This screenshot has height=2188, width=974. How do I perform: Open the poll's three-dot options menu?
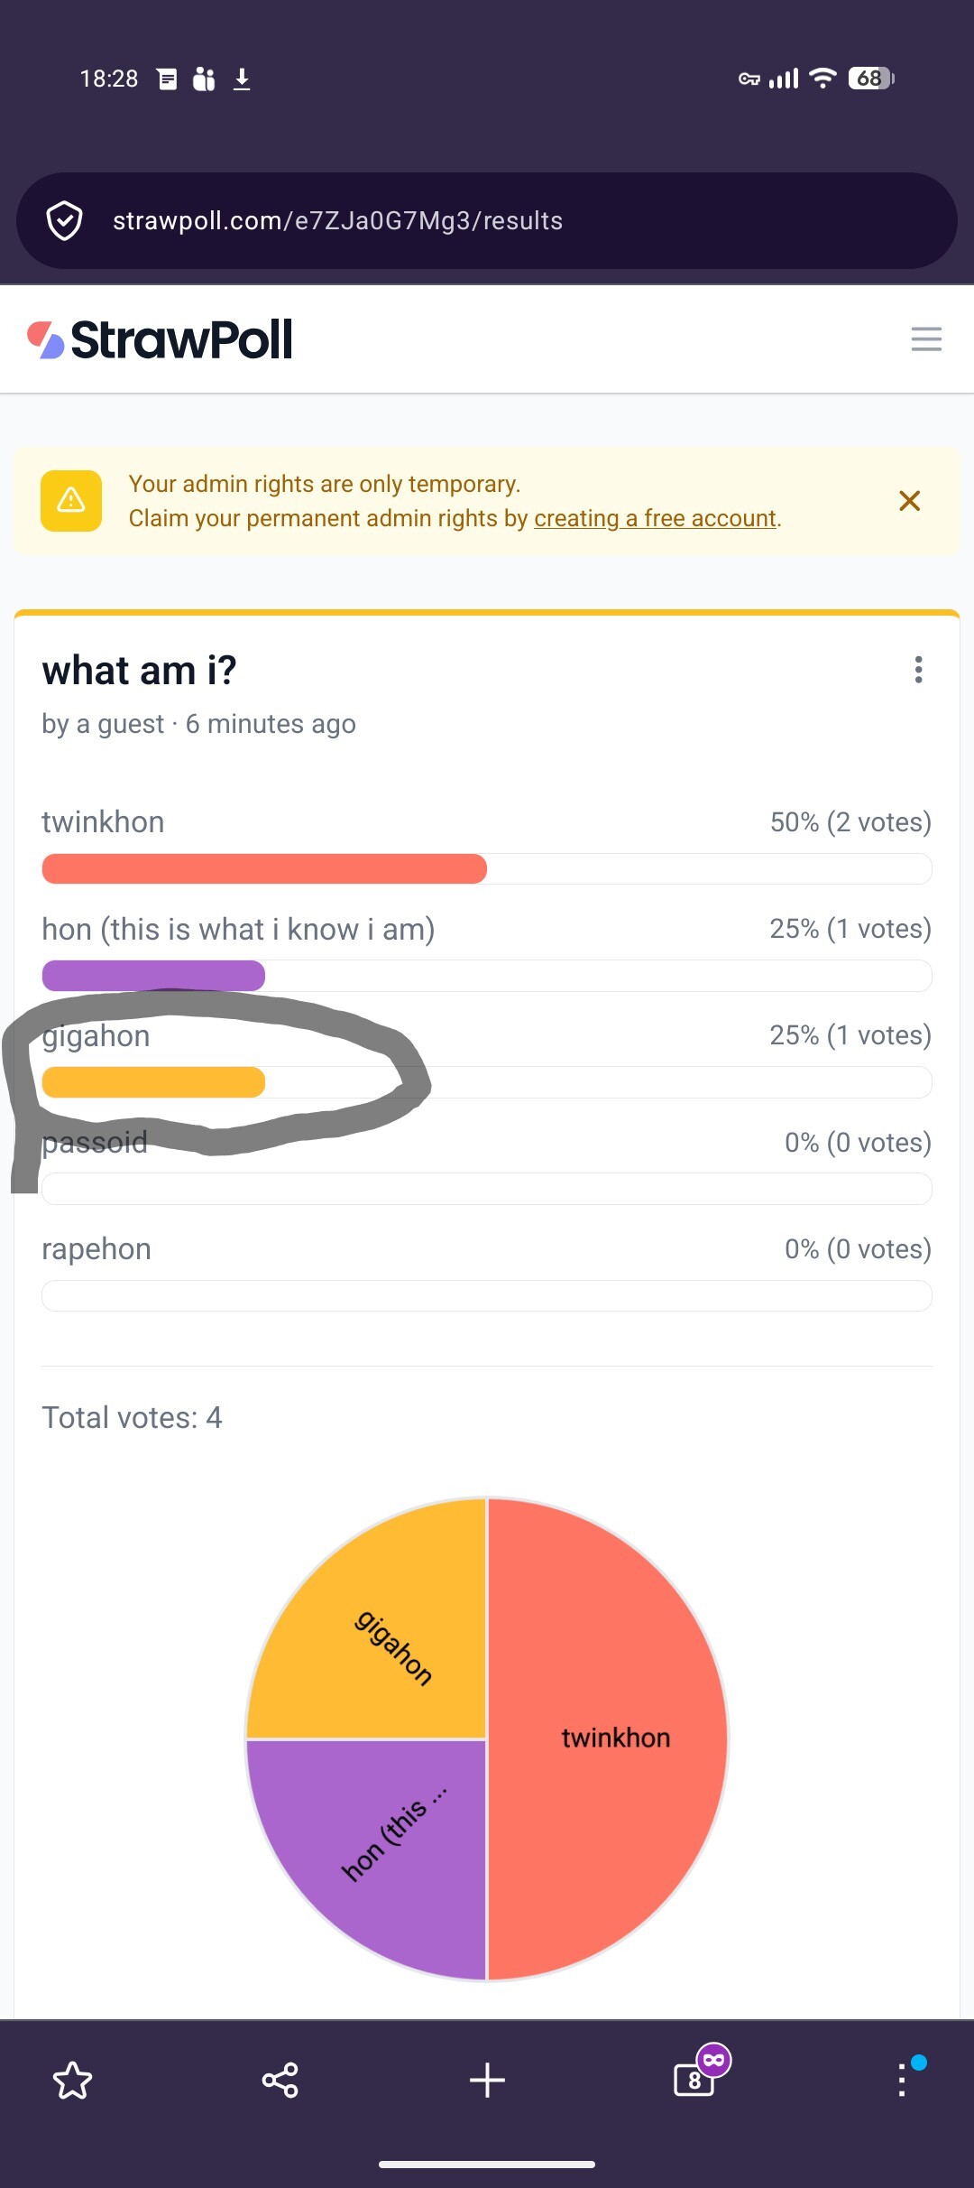coord(918,670)
